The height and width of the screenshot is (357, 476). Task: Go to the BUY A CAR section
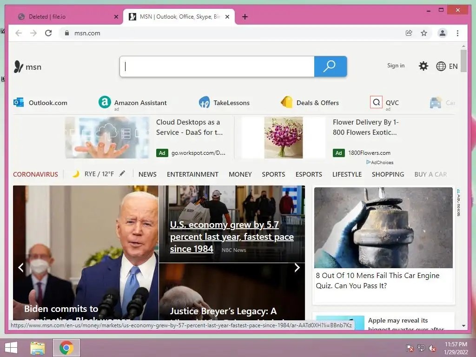431,174
